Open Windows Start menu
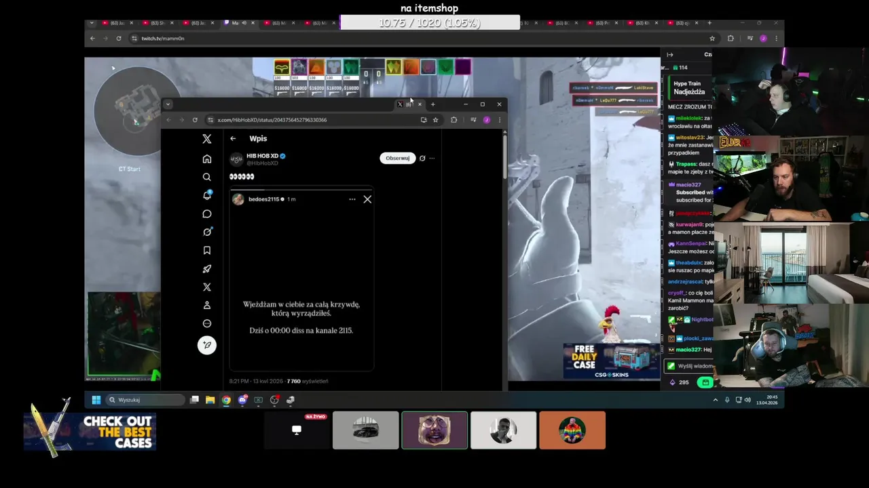 click(x=96, y=400)
